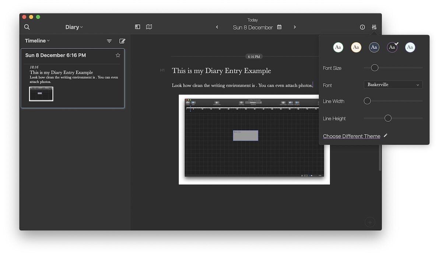This screenshot has width=442, height=256.
Task: Open the appearance settings panel
Action: 374,27
